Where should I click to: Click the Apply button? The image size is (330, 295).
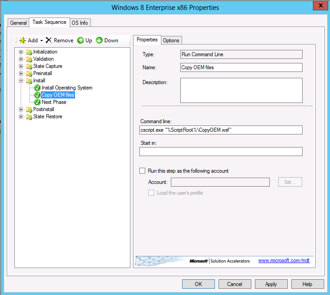point(271,284)
